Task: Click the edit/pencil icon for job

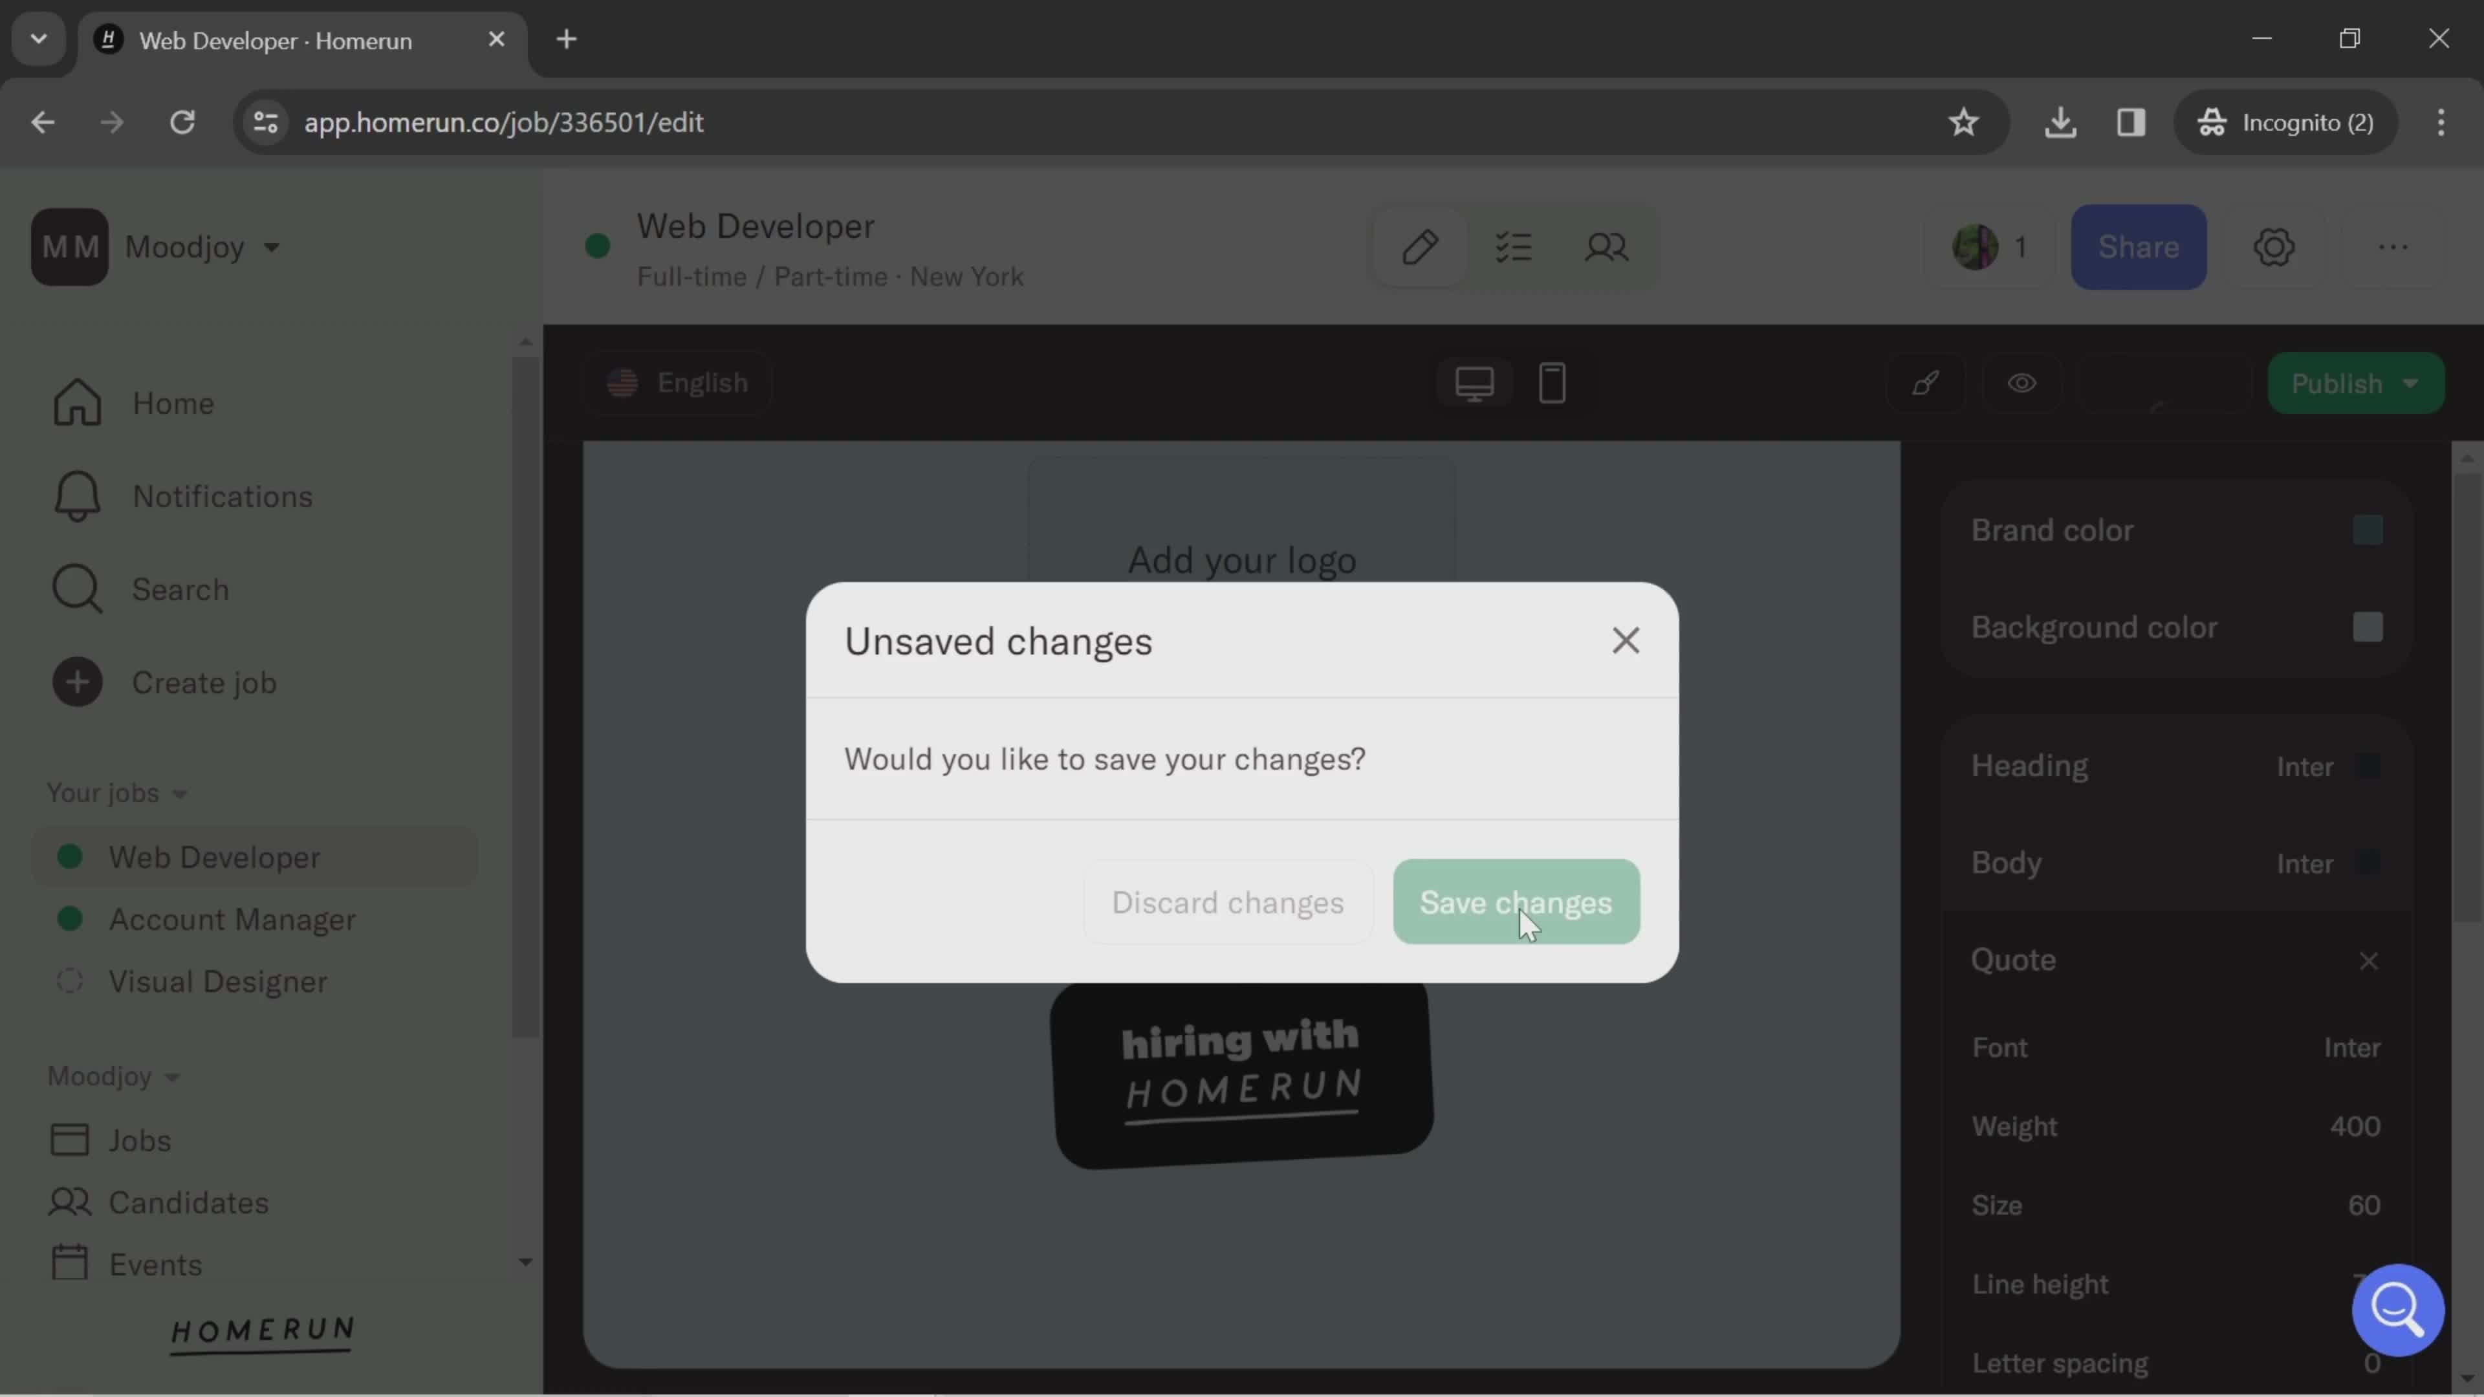Action: [x=1421, y=247]
